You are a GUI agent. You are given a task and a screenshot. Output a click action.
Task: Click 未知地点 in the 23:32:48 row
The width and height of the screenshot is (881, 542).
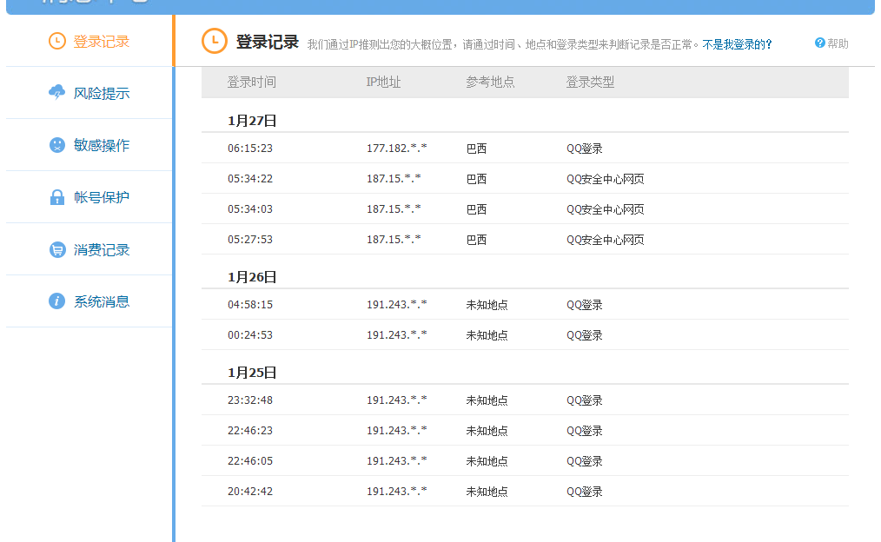coord(487,400)
